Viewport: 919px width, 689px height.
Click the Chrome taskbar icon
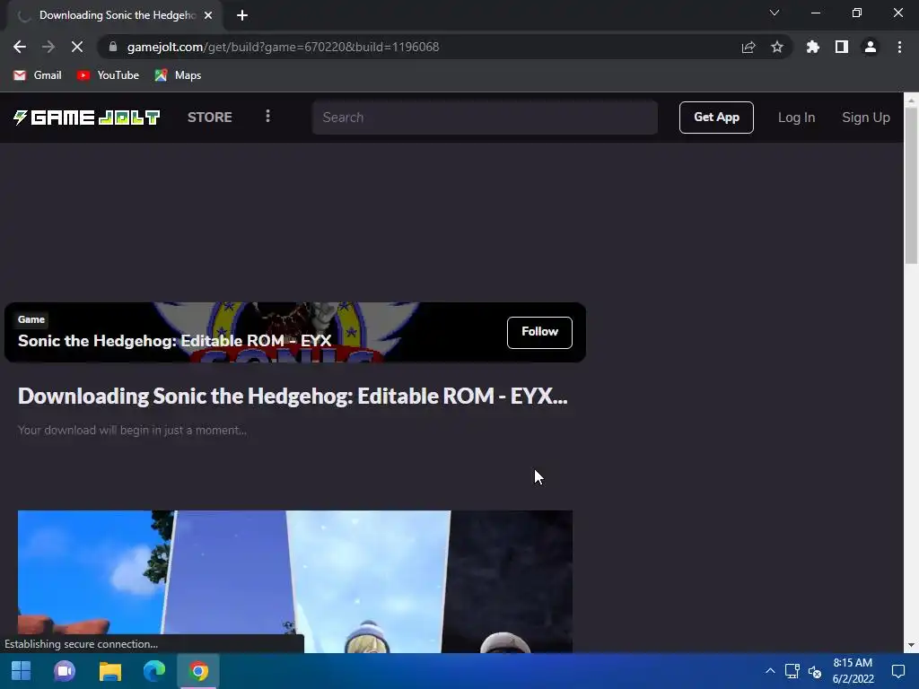coord(198,671)
